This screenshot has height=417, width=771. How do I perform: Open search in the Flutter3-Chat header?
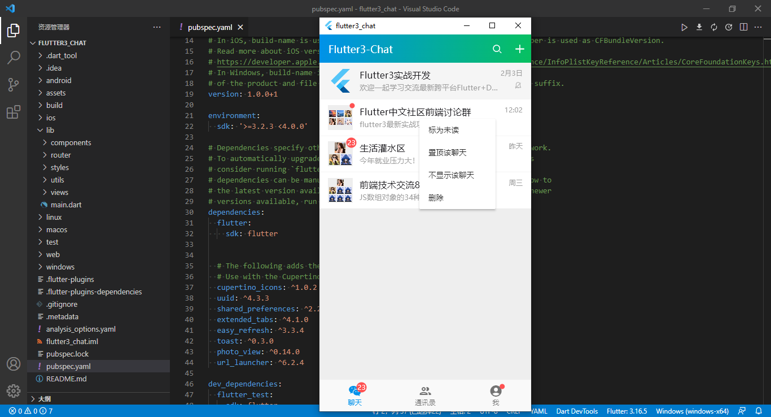point(497,49)
